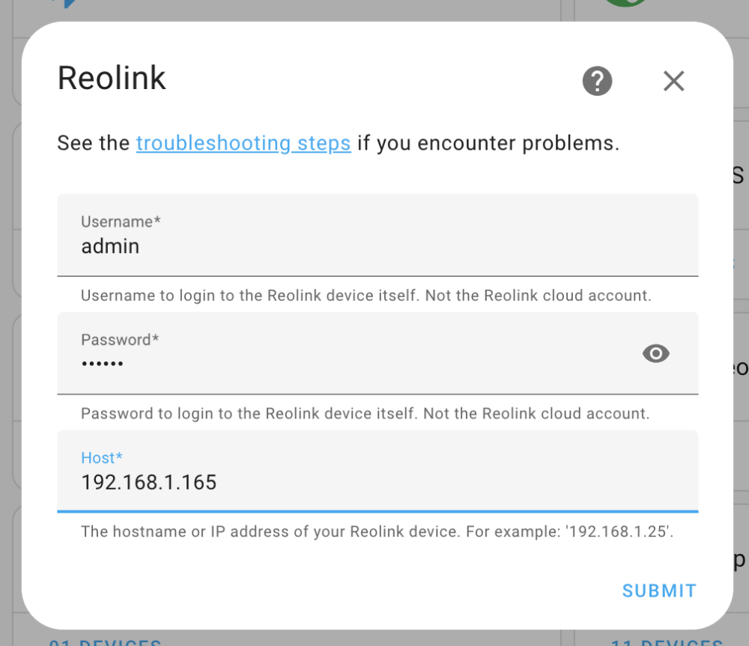Click the green integration icon behind dialog
This screenshot has width=749, height=646.
[x=625, y=2]
